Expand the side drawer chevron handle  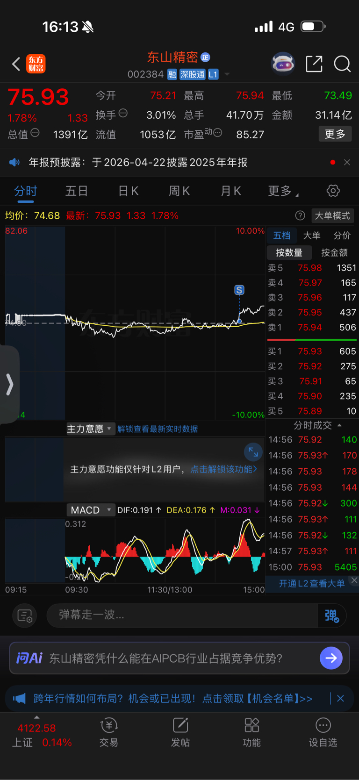9,385
